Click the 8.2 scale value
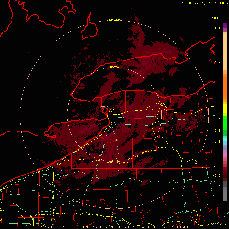 (218, 51)
